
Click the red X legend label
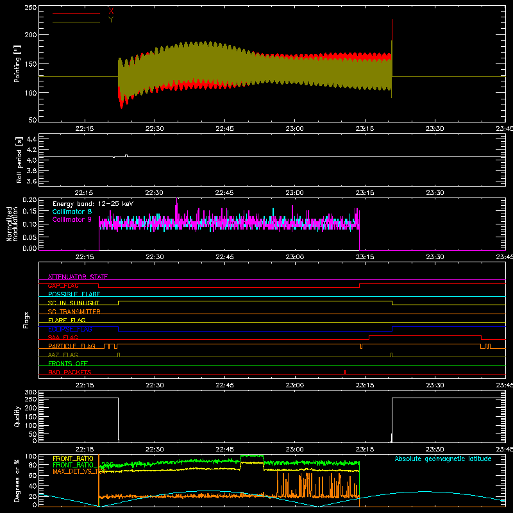[x=111, y=12]
